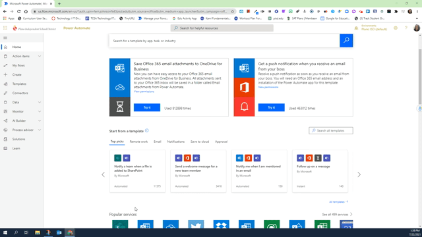Open the All templates link

point(338,202)
